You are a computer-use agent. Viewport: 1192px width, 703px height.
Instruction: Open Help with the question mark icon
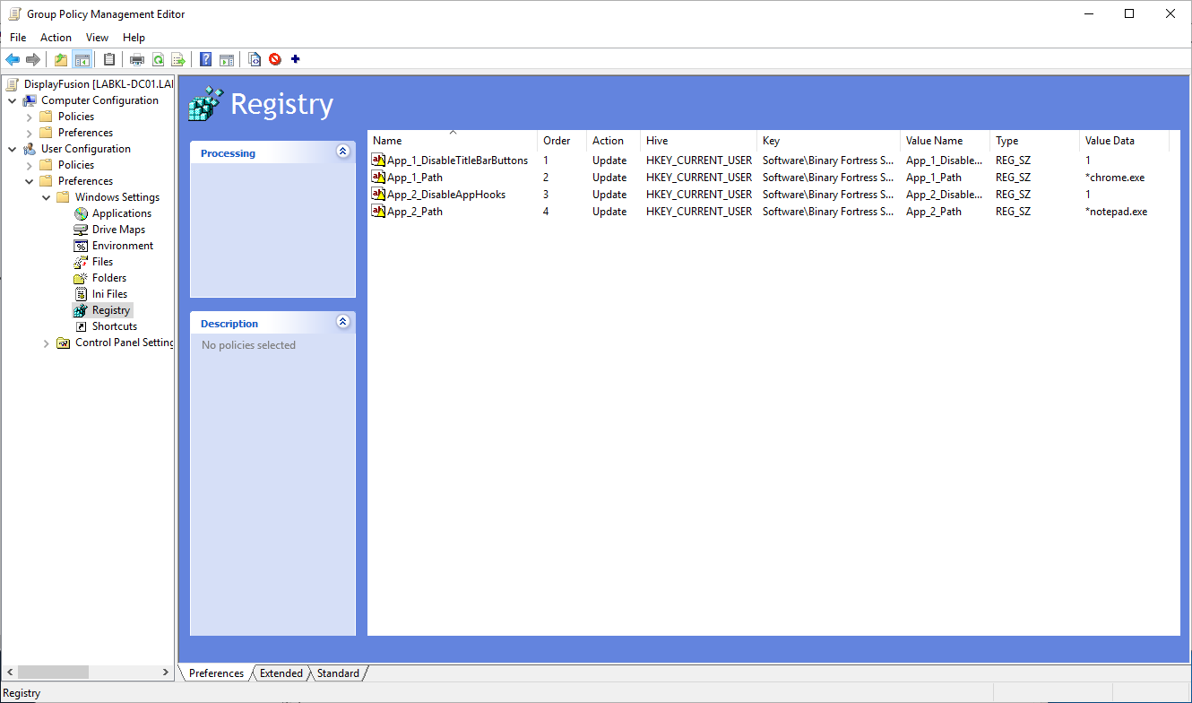pyautogui.click(x=206, y=60)
